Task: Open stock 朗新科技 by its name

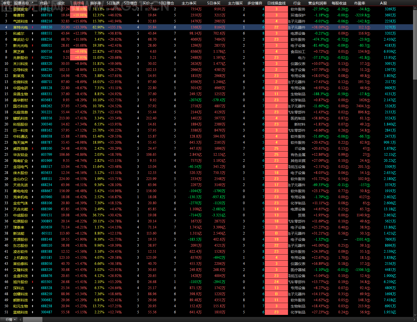Action: tap(21, 300)
